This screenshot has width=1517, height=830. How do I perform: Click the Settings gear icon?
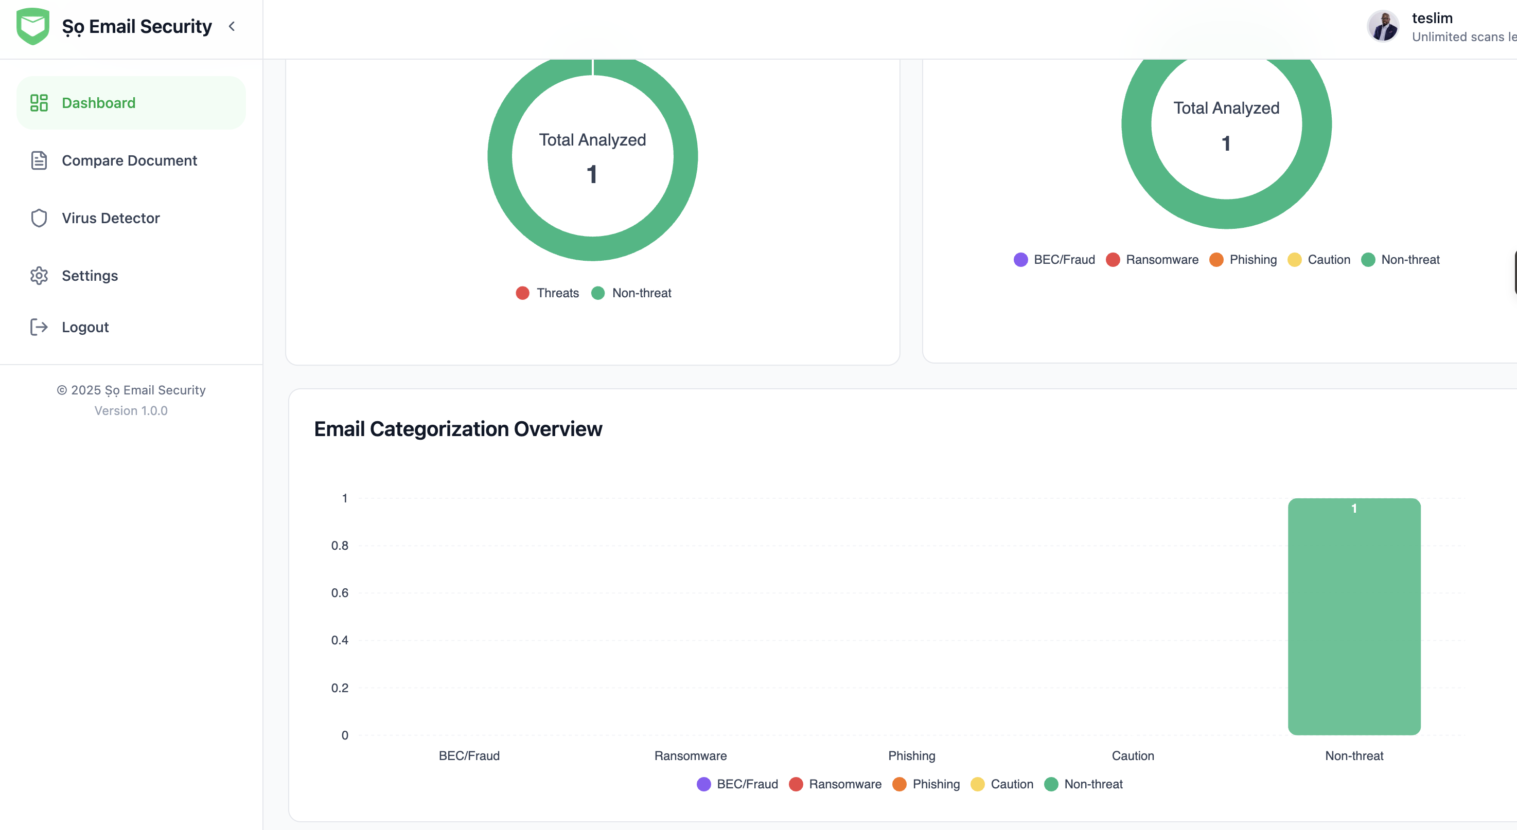[x=39, y=276]
